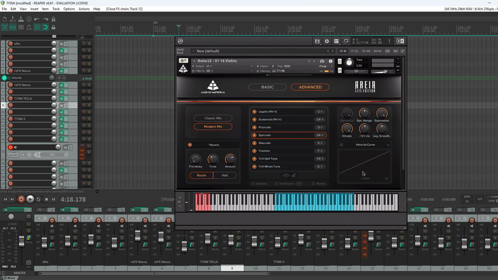Screen dimensions: 498x280
Task: Click the Open Project upload-arrow toolbar icon
Action: pyautogui.click(x=13, y=19)
